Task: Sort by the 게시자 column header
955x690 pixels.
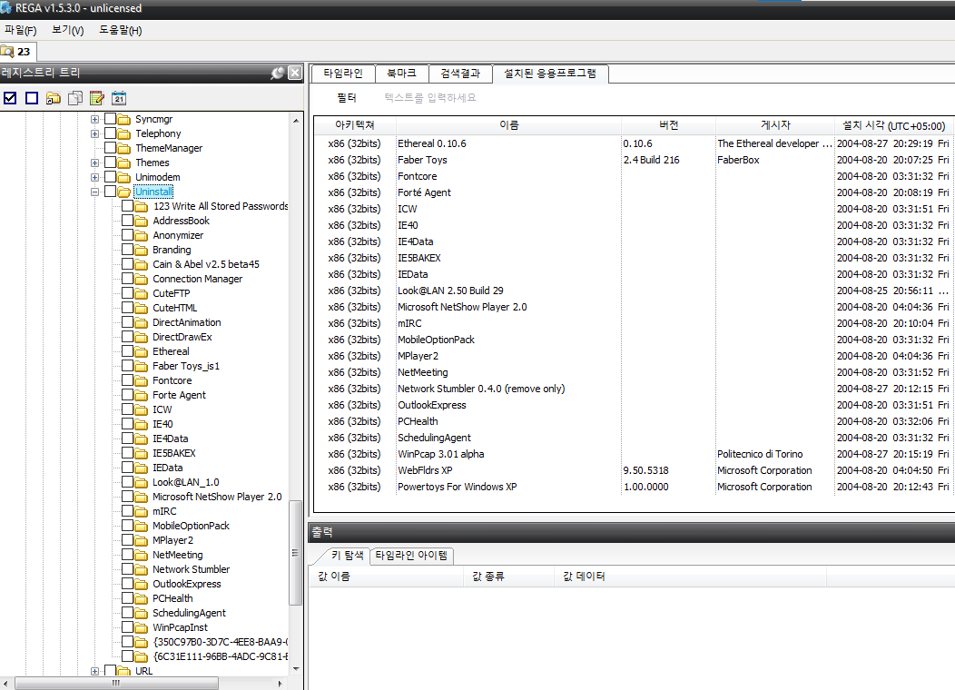Action: [774, 125]
